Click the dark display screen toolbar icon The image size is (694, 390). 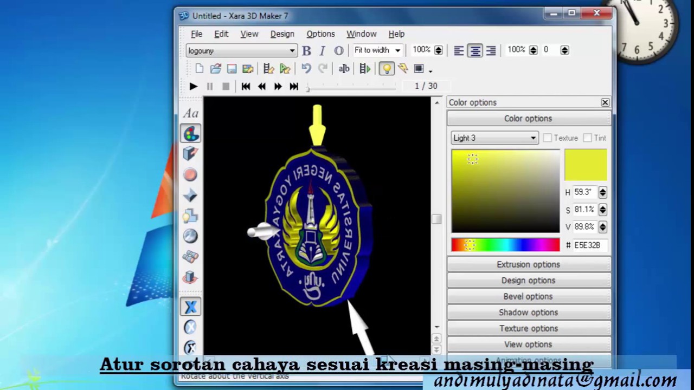tap(419, 69)
